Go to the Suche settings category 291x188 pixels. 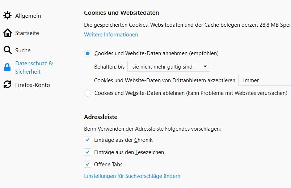23,51
